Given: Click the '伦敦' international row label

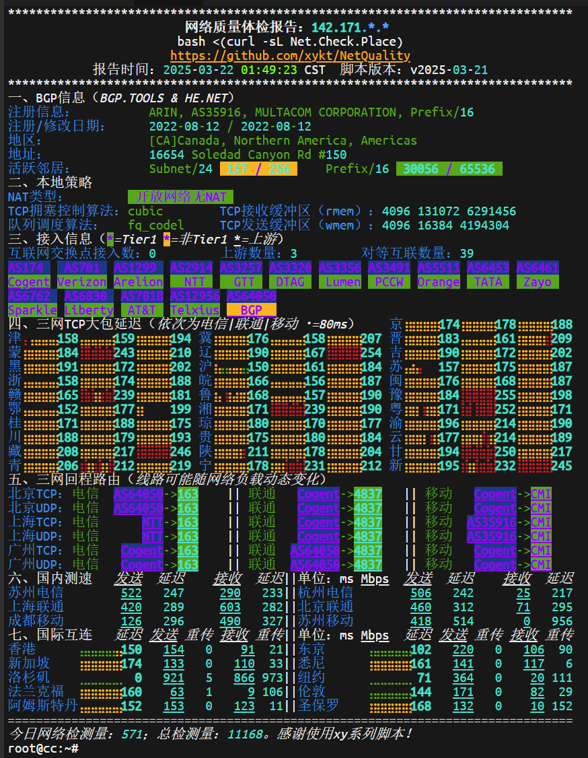Looking at the screenshot, I should tap(311, 692).
